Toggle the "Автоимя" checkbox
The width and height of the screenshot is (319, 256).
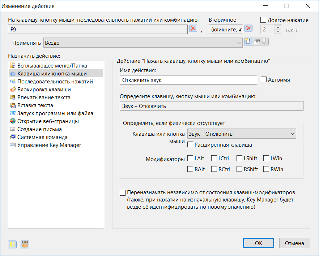pos(264,80)
